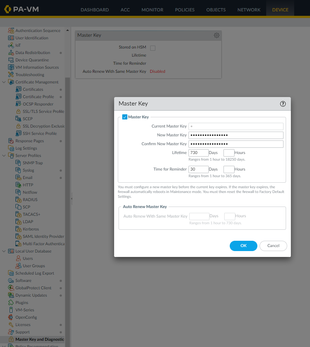
Task: Open Master Key dialog help icon
Action: pos(283,104)
